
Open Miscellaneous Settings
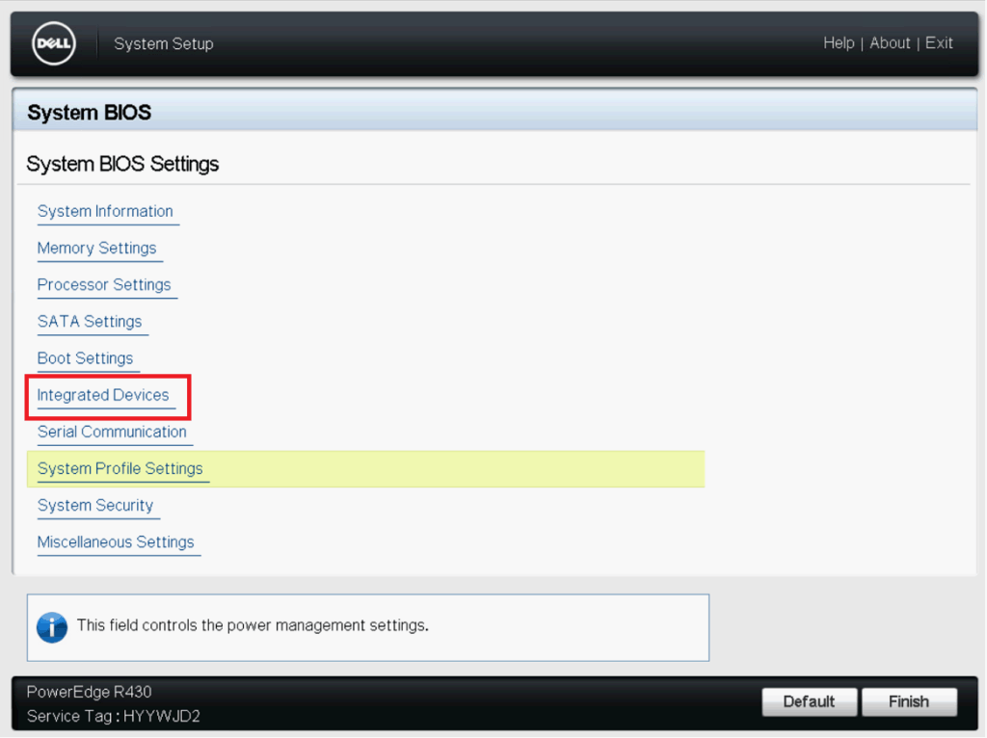click(x=116, y=542)
